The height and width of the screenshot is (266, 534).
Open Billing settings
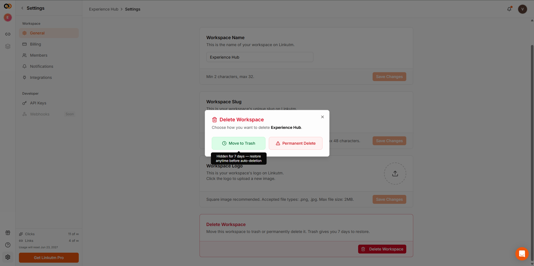(x=49, y=44)
